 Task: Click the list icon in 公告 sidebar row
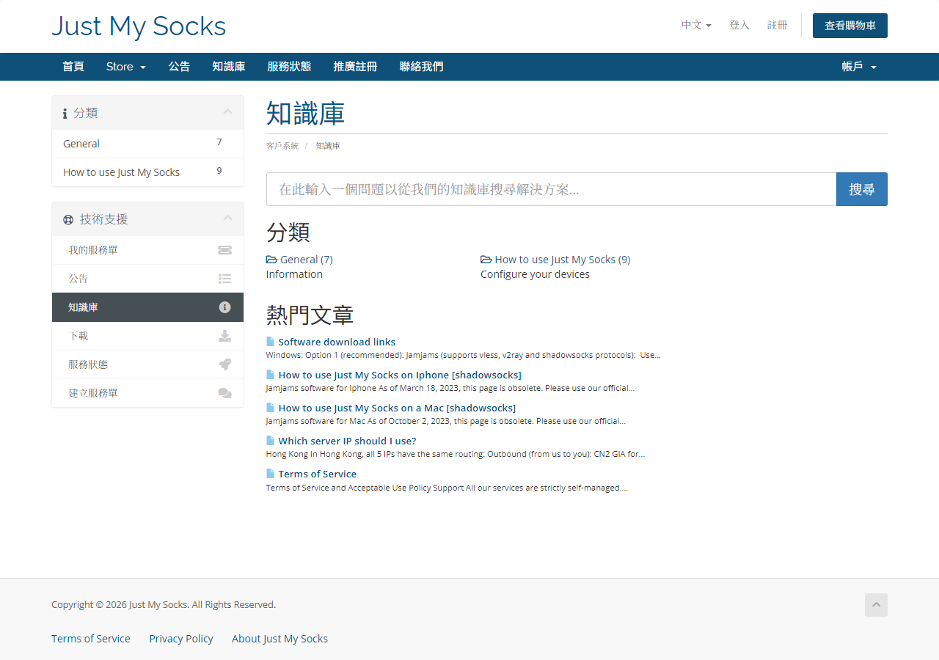pos(224,279)
